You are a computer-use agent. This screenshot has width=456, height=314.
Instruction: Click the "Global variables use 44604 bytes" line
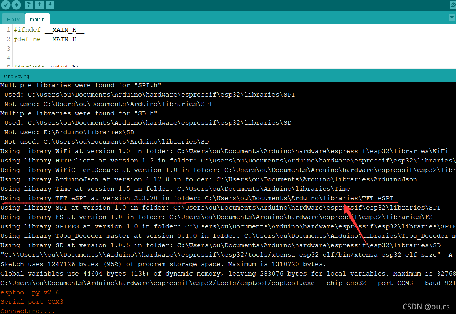coord(228,274)
